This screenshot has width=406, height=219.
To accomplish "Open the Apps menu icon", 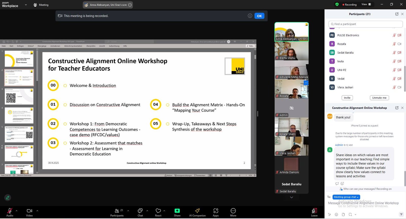I will point(216,211).
